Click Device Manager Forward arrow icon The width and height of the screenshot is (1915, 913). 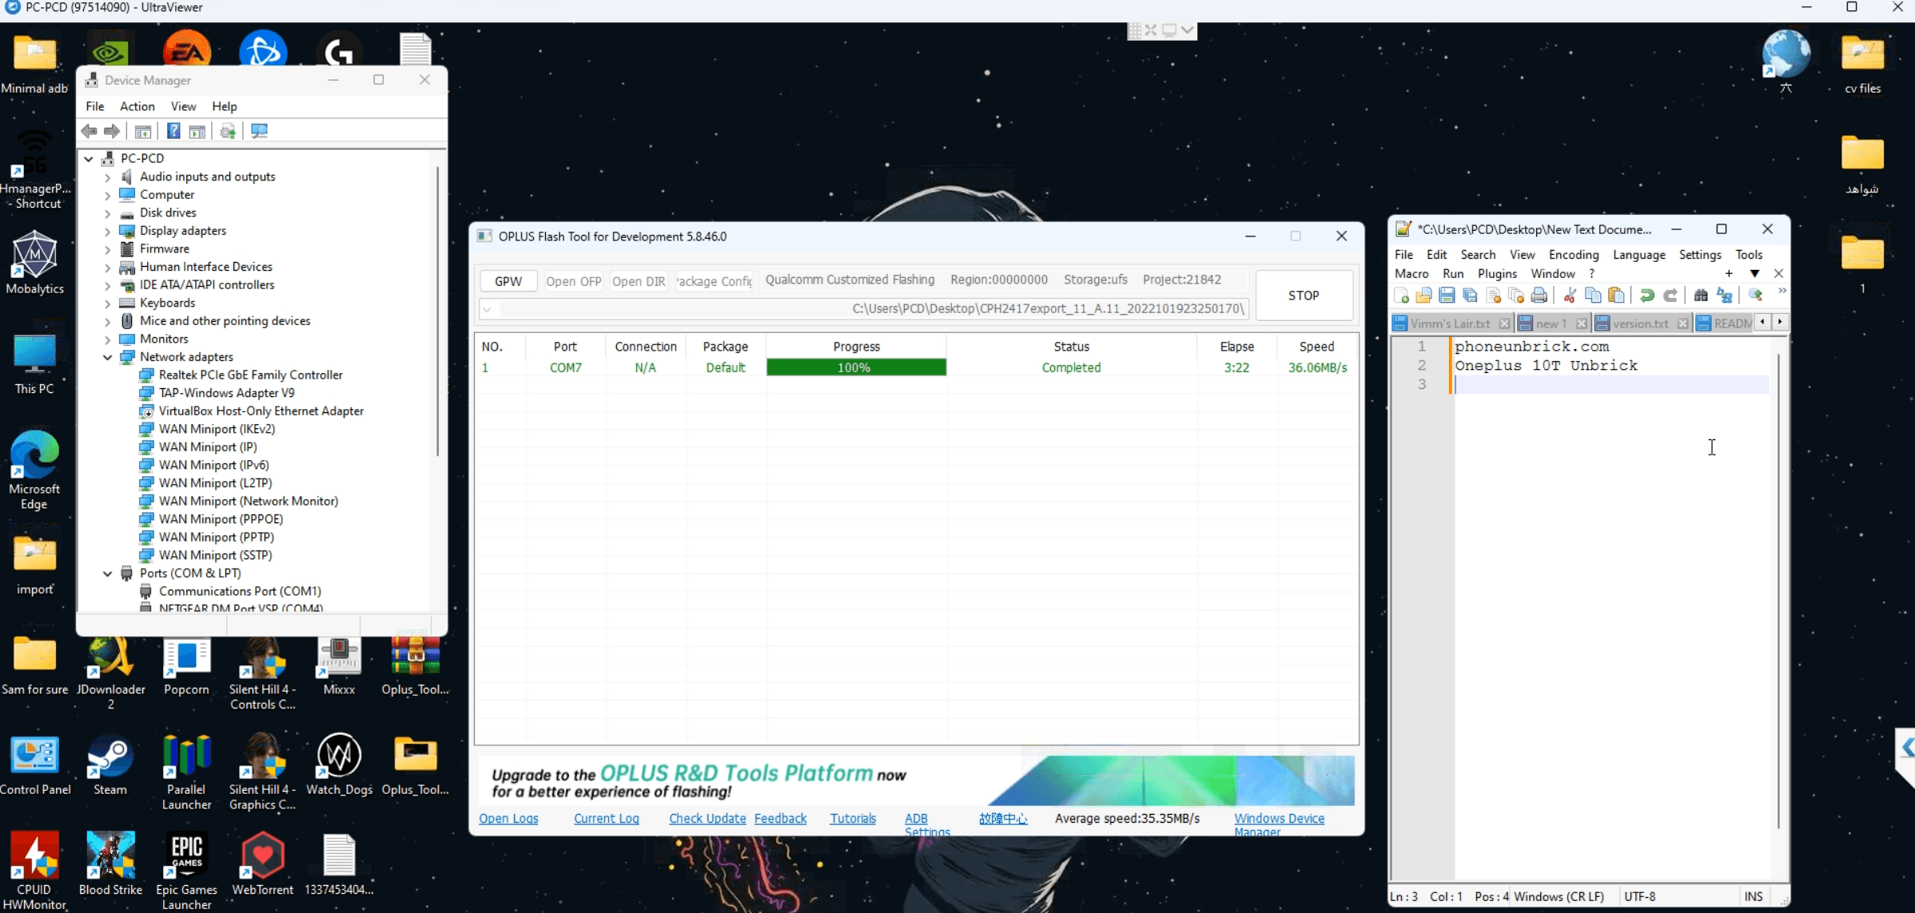tap(112, 131)
